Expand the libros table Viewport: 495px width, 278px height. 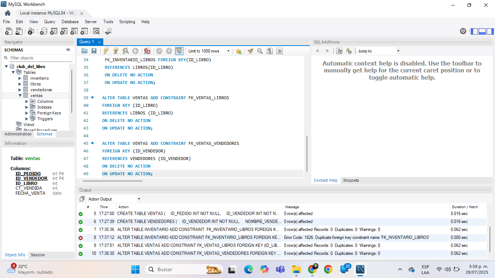pyautogui.click(x=20, y=84)
